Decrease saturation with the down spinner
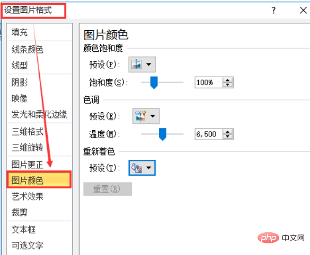Screen dimensions: 310x255 pos(227,85)
